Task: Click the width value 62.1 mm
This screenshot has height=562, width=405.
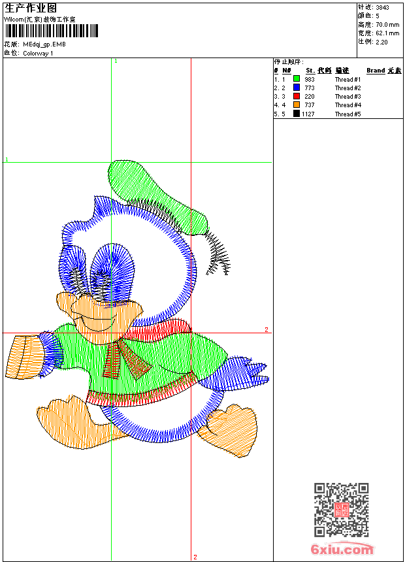Action: click(387, 33)
